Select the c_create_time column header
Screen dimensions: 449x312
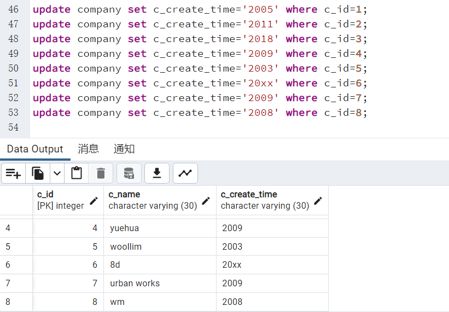[x=272, y=200]
